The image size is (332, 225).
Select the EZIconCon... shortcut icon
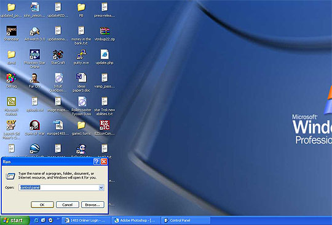(x=105, y=125)
